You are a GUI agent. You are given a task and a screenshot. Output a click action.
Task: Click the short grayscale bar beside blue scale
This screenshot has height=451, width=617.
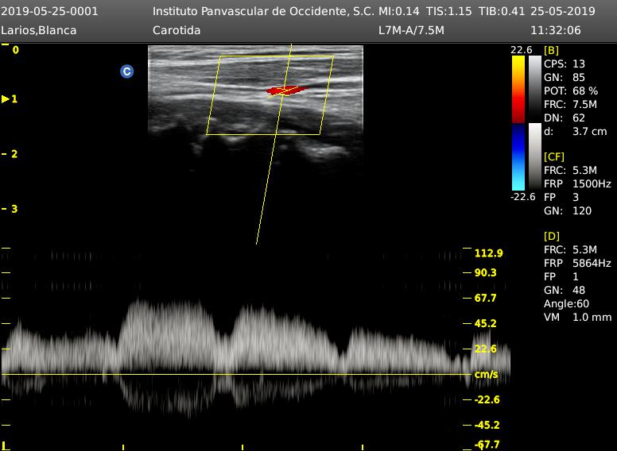(535, 156)
